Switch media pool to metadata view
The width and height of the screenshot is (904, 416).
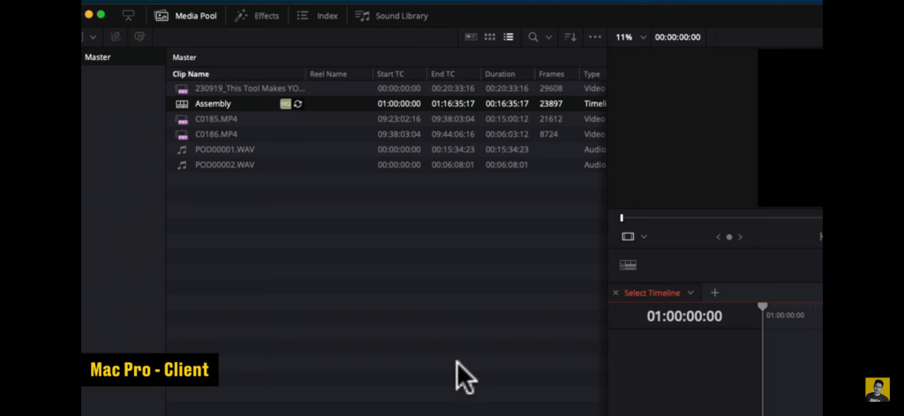[471, 37]
